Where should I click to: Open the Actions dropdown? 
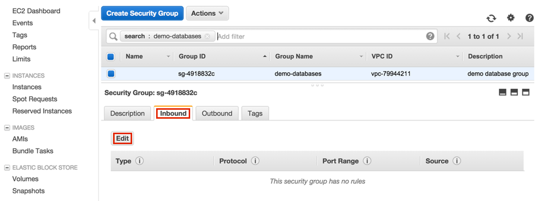tap(207, 13)
